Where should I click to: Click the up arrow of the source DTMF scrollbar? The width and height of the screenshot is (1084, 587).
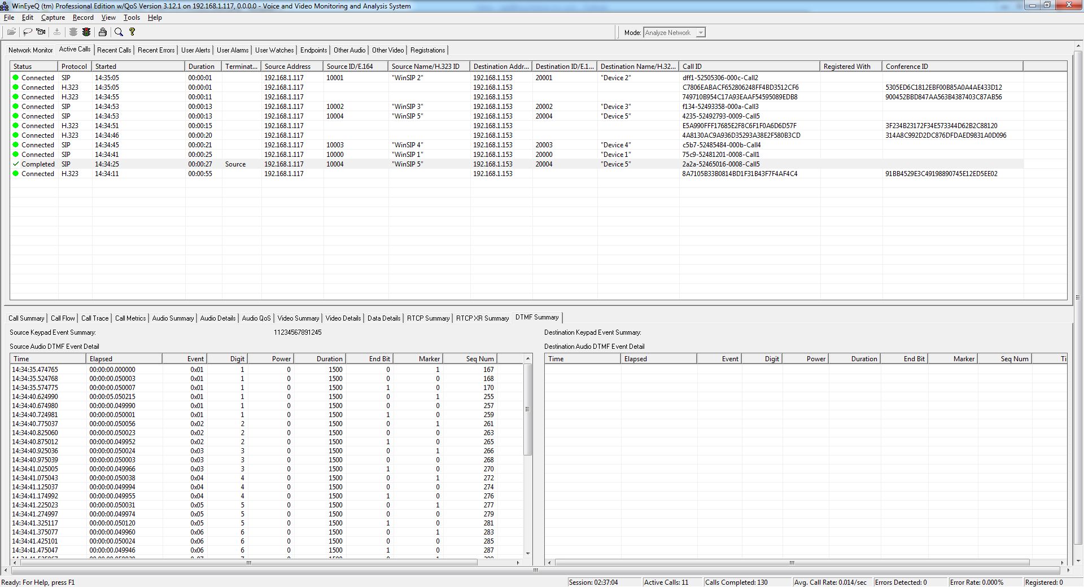pyautogui.click(x=528, y=359)
